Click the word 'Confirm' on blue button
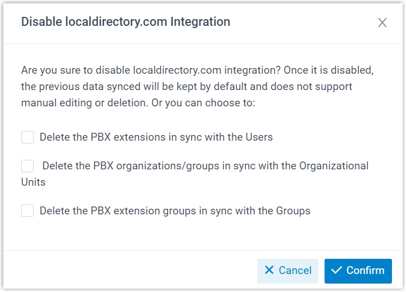Image resolution: width=406 pixels, height=292 pixels. 365,271
